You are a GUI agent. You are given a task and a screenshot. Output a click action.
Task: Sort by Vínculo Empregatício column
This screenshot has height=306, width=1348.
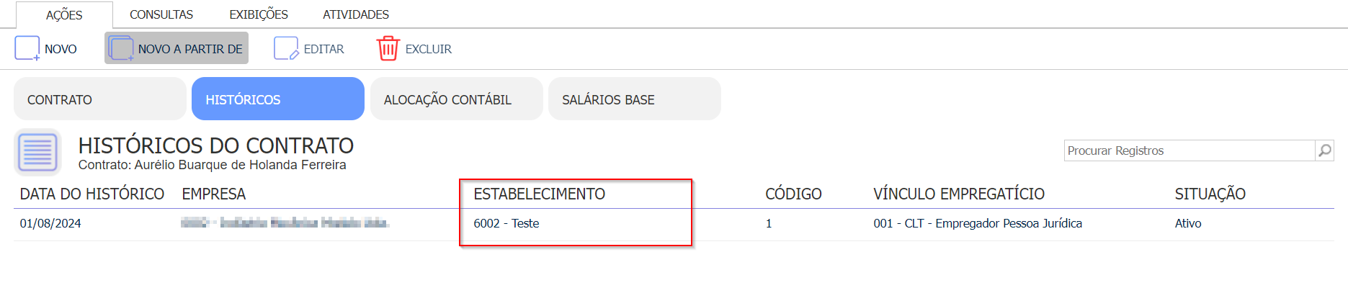(959, 194)
